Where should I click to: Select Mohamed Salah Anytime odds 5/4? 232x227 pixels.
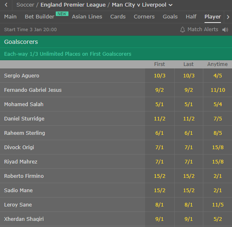[x=218, y=104]
